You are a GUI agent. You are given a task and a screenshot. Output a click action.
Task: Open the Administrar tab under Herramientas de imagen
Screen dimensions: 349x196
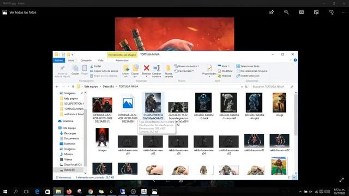[x=122, y=60]
